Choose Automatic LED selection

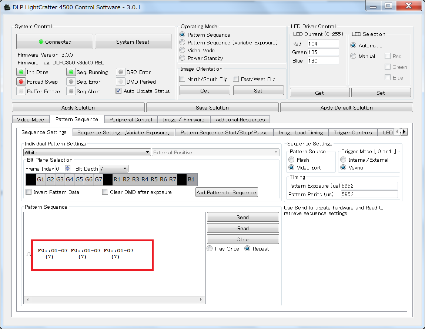(x=353, y=45)
